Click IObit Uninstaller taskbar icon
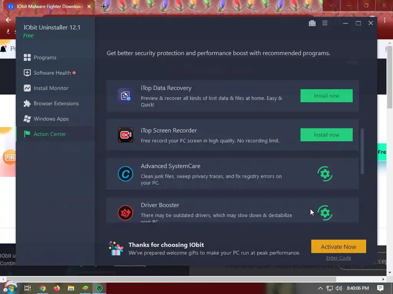 tap(99, 288)
